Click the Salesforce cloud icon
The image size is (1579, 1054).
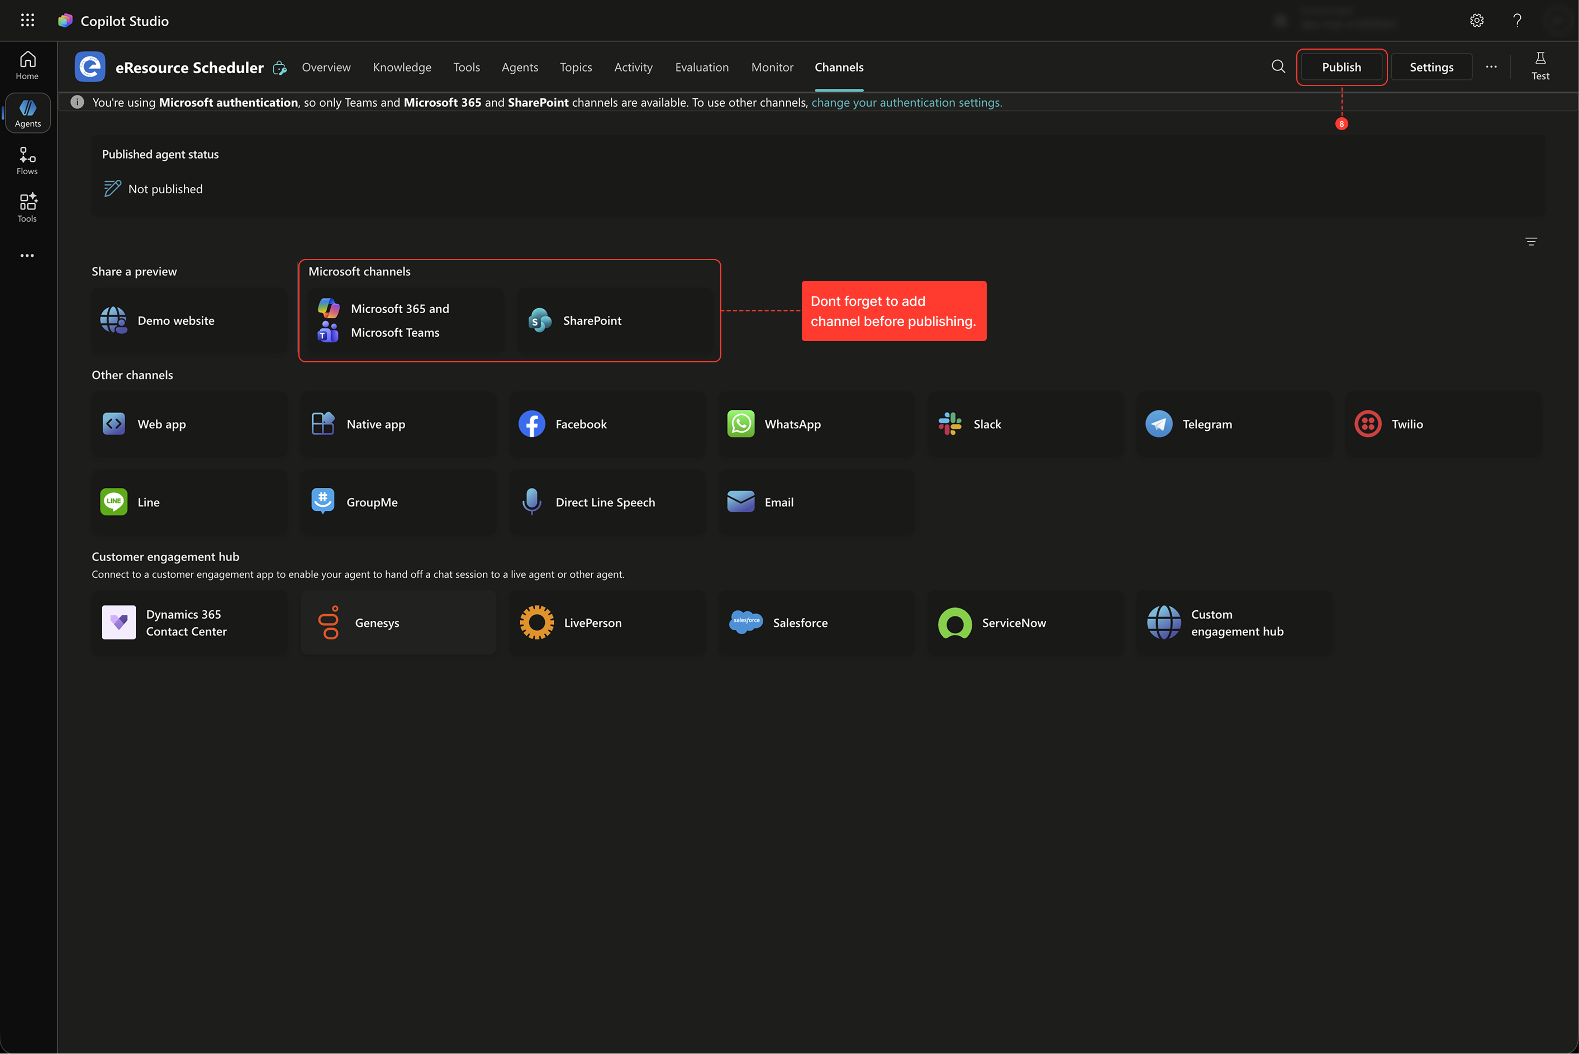[746, 622]
